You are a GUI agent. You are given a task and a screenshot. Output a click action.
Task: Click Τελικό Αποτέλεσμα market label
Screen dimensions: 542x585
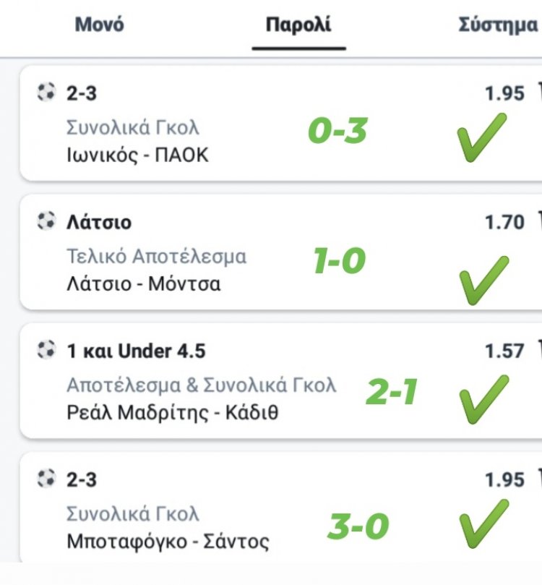point(156,257)
